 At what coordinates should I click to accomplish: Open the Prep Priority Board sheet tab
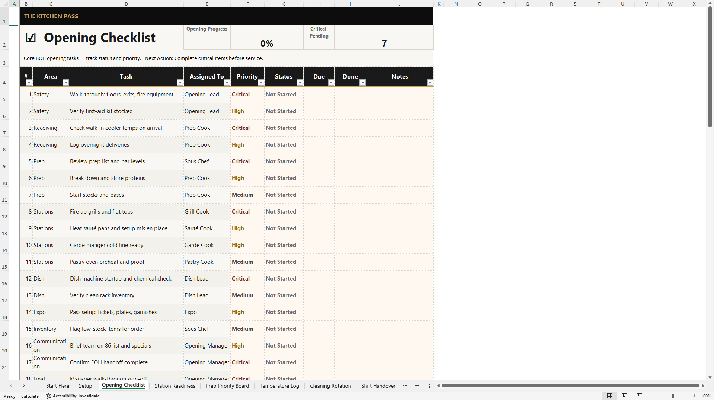pos(227,386)
